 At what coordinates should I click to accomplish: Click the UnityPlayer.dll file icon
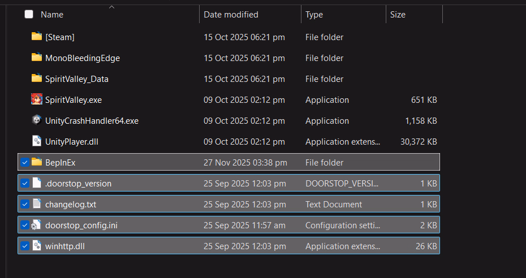coord(37,141)
